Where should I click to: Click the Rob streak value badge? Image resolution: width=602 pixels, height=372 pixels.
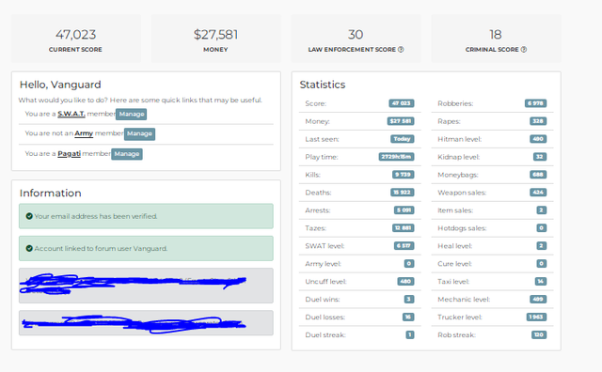(539, 334)
